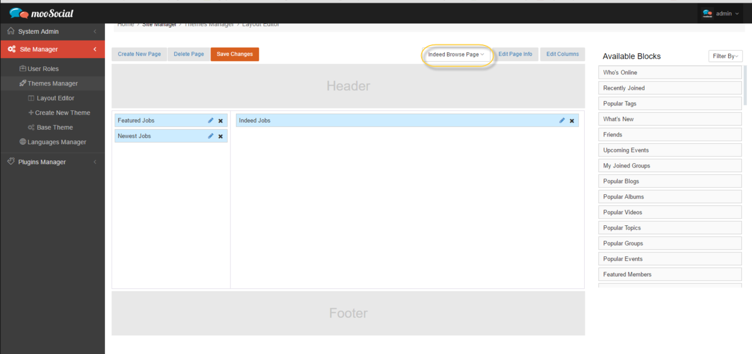Click the Plugins Manager puzzle icon
This screenshot has height=354, width=752.
[x=11, y=162]
